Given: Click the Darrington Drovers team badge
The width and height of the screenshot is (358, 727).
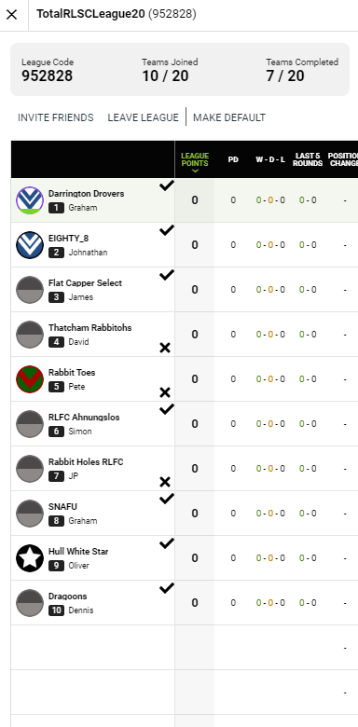Looking at the screenshot, I should click(30, 200).
